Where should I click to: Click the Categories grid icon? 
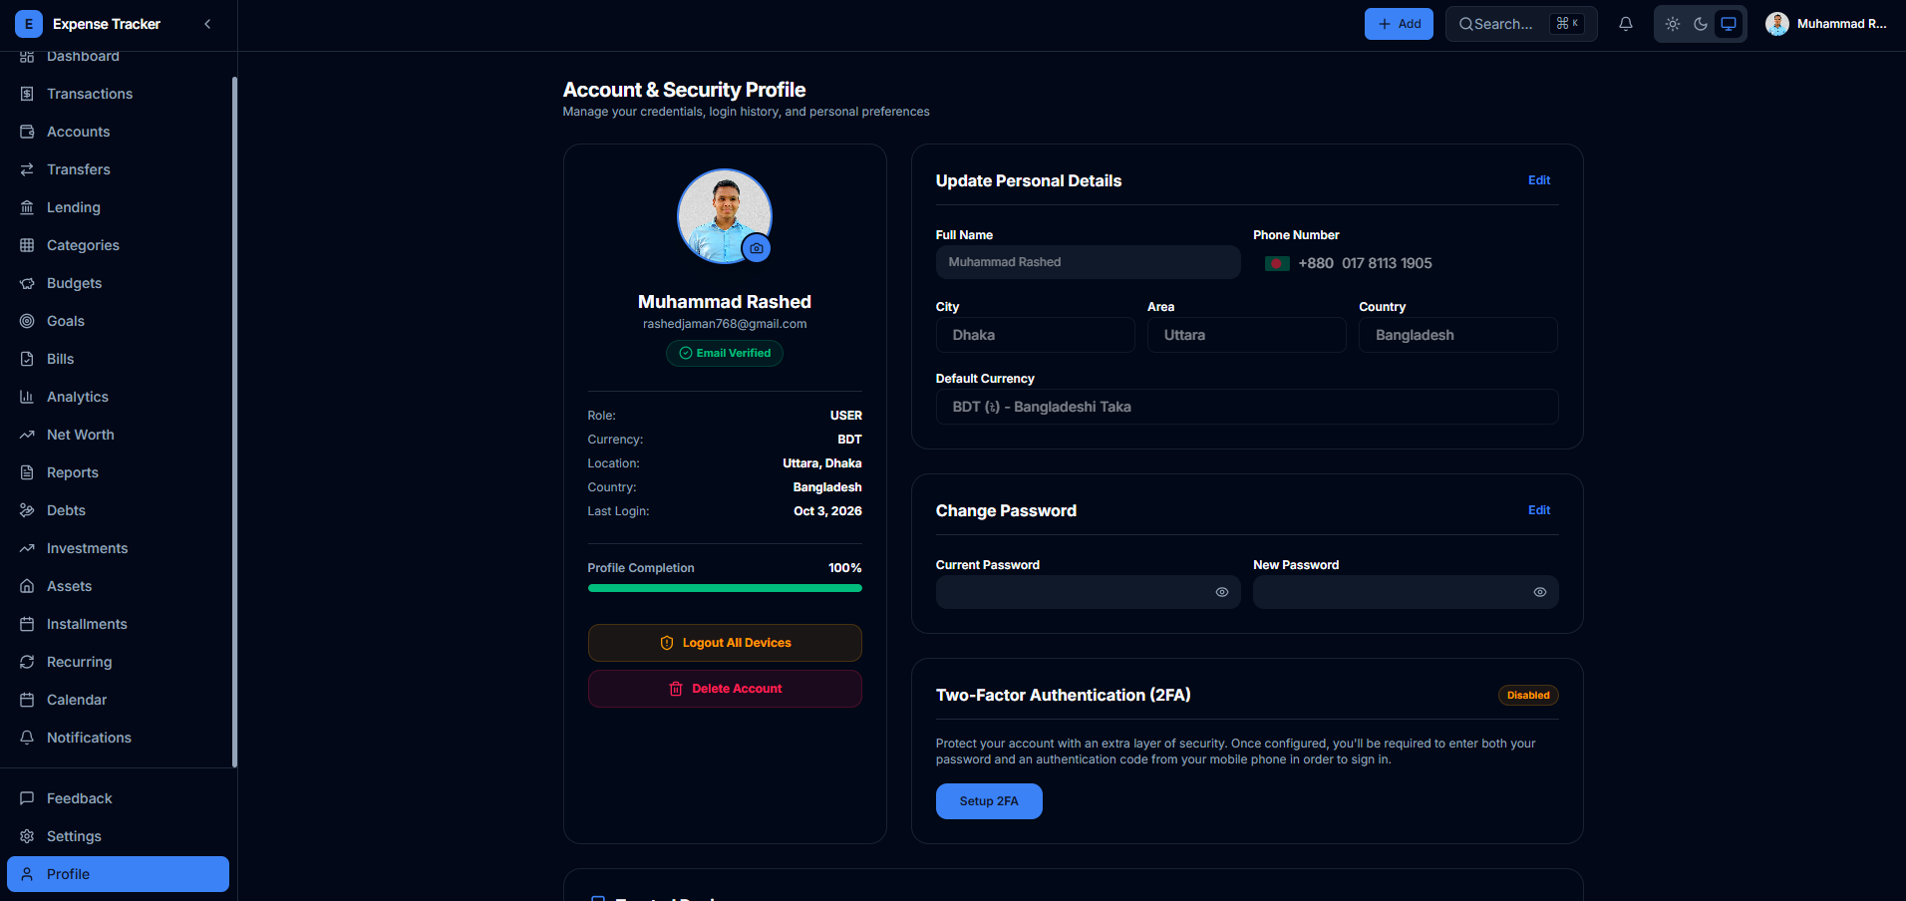coord(27,245)
